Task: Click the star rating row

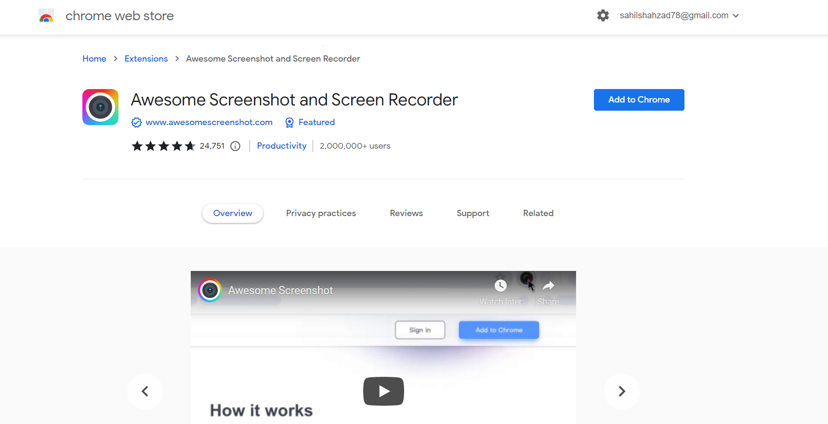Action: (x=163, y=146)
